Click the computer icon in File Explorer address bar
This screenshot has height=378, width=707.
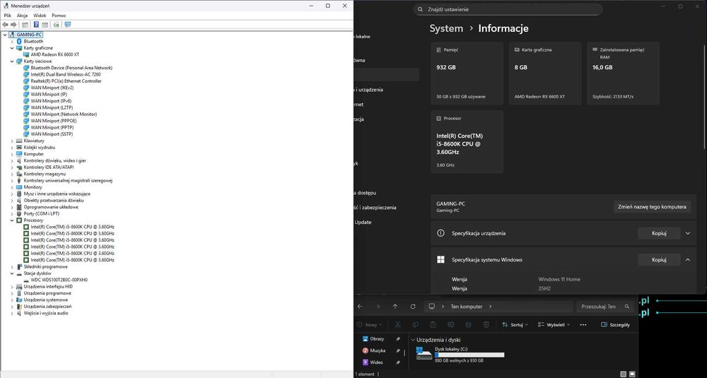(431, 307)
